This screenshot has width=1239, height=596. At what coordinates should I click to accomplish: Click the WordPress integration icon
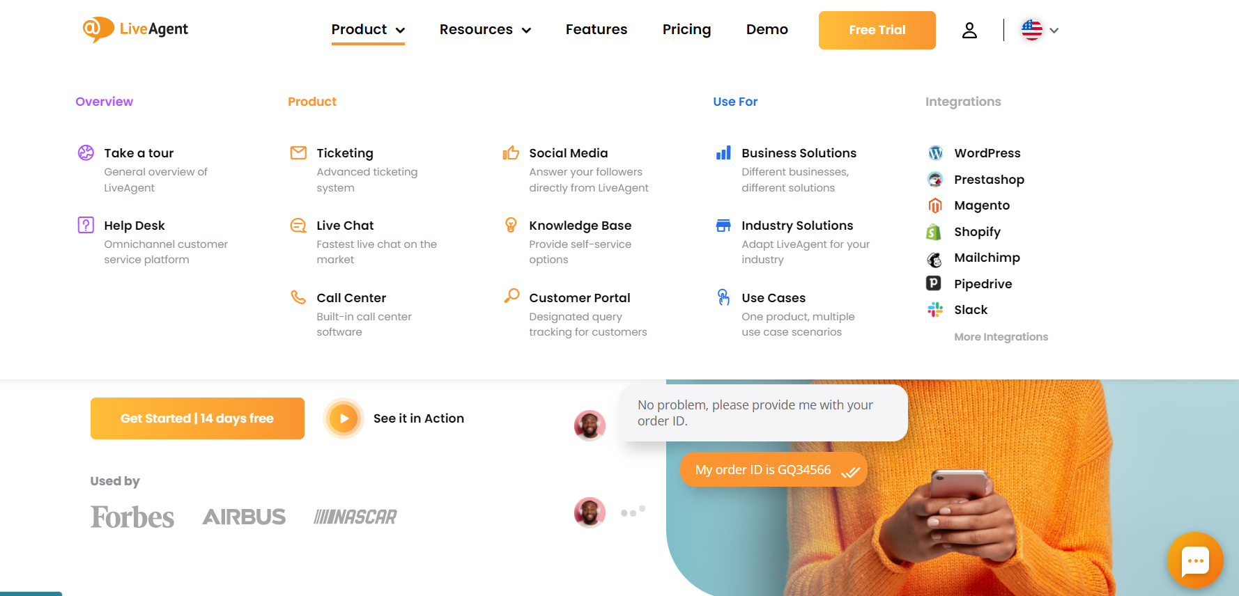(x=935, y=152)
